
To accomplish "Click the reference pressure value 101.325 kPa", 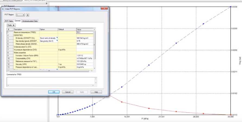I will pos(85,61).
